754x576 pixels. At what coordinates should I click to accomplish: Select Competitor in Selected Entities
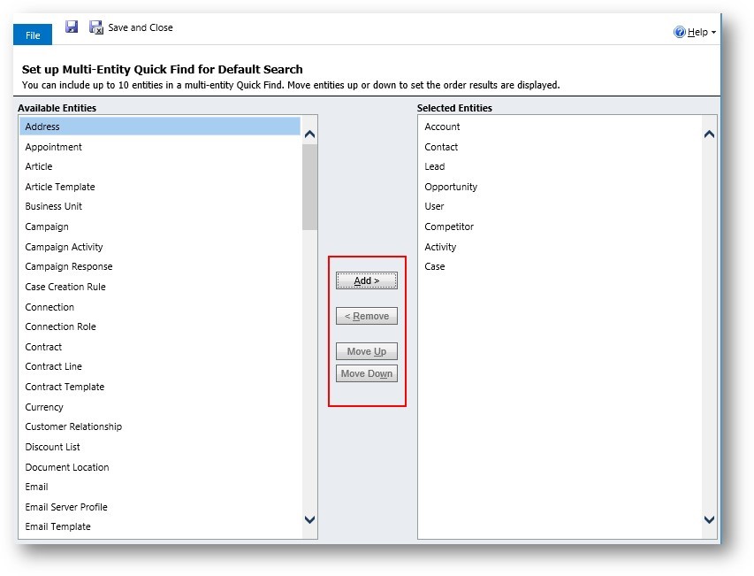[560, 227]
